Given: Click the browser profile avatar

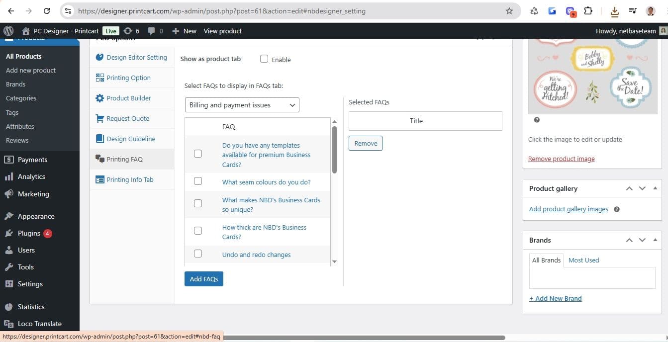Looking at the screenshot, I should coord(650,10).
